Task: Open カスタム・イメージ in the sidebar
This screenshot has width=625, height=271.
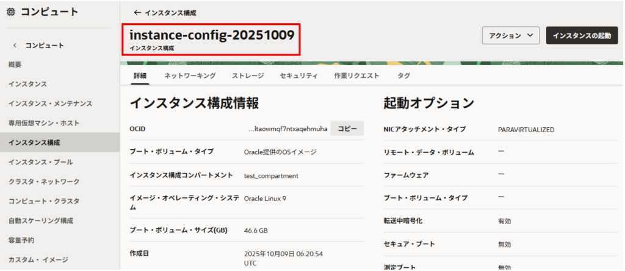Action: tap(38, 259)
